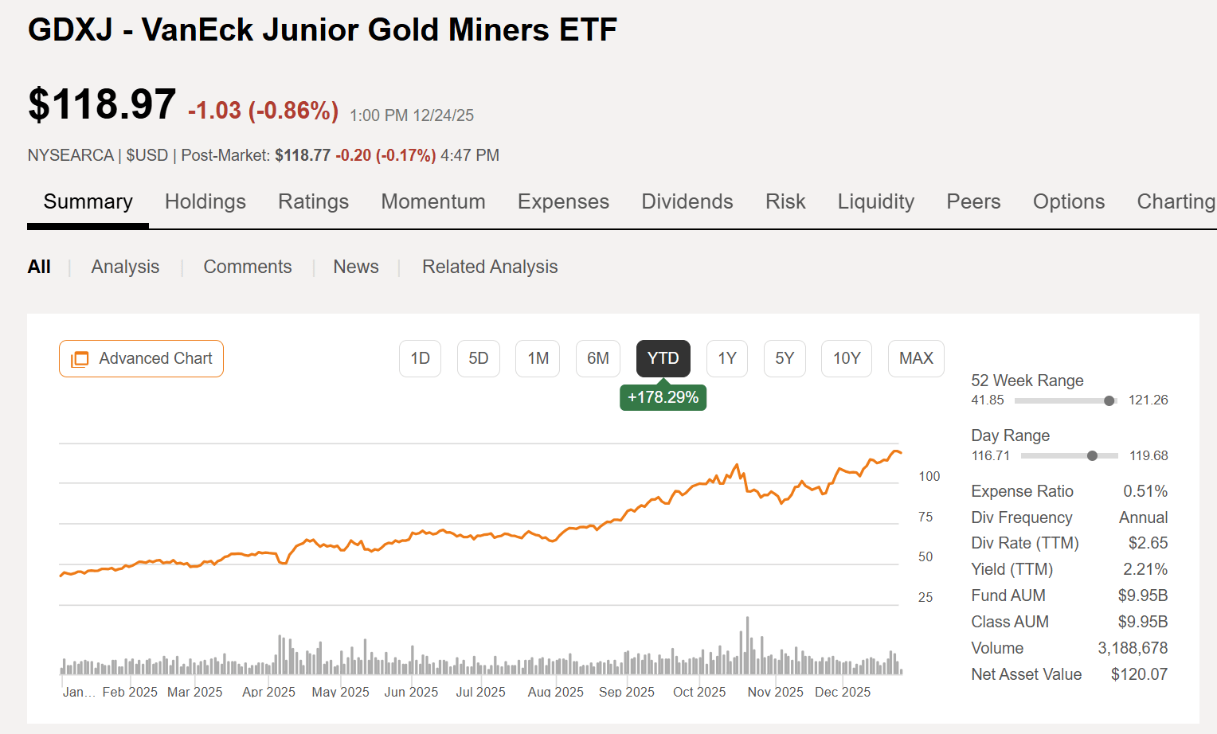Image resolution: width=1217 pixels, height=734 pixels.
Task: Open the Holdings tab
Action: 205,201
